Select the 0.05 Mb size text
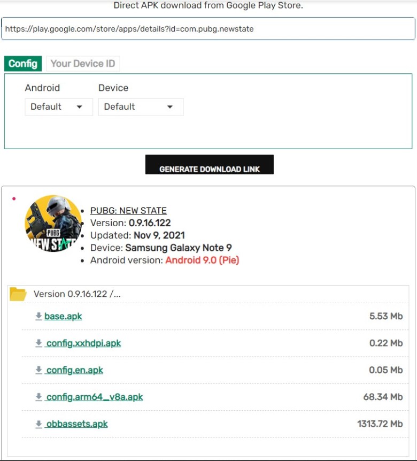This screenshot has width=417, height=461. click(386, 370)
